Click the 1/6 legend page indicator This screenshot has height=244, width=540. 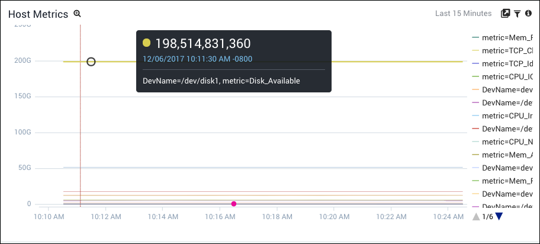coord(487,217)
